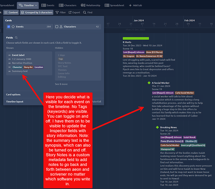The height and width of the screenshot is (189, 215).
Task: Click the Content list icon
Action: click(x=6, y=12)
